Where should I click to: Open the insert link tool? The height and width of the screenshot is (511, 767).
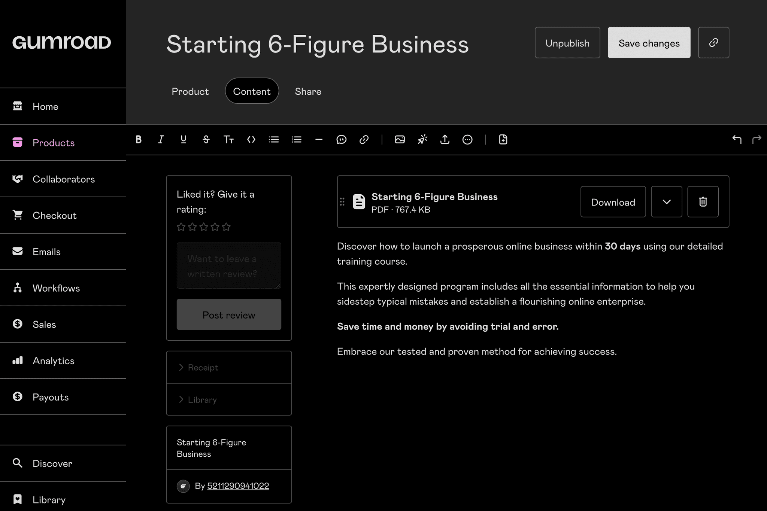(x=364, y=140)
